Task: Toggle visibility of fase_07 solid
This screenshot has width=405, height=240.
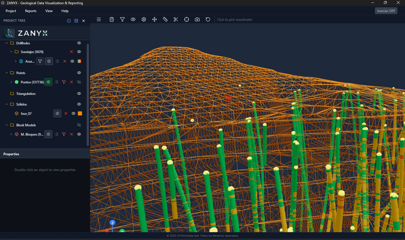Action: (73, 113)
